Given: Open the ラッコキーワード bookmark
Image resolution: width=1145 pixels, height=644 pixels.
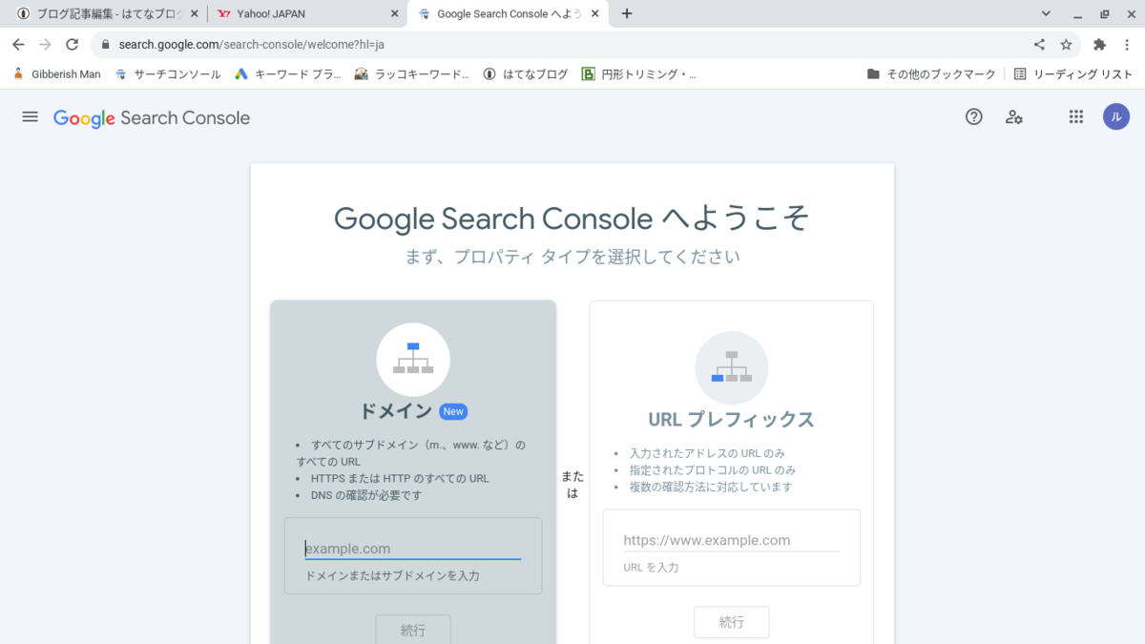Looking at the screenshot, I should tap(412, 73).
